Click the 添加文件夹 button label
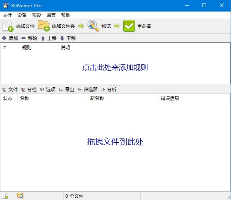This screenshot has width=231, height=200. point(63,26)
